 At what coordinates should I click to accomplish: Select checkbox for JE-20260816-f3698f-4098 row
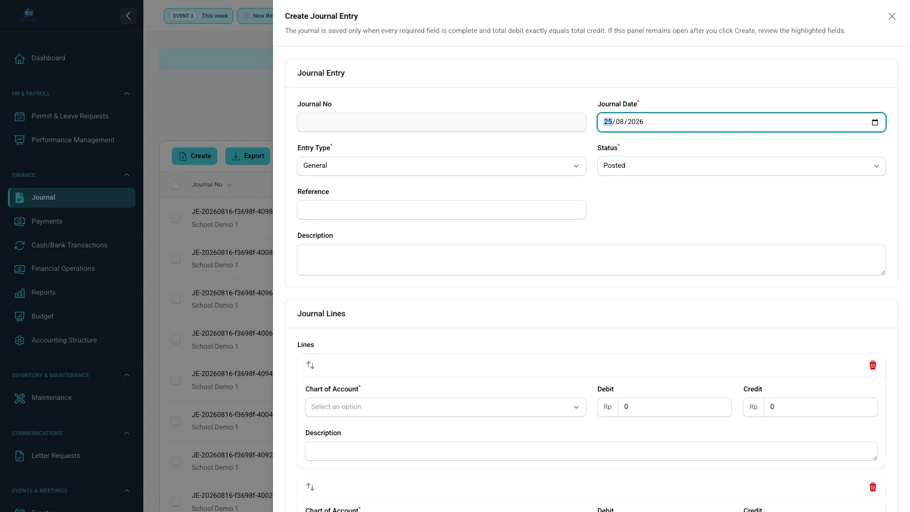pyautogui.click(x=176, y=218)
